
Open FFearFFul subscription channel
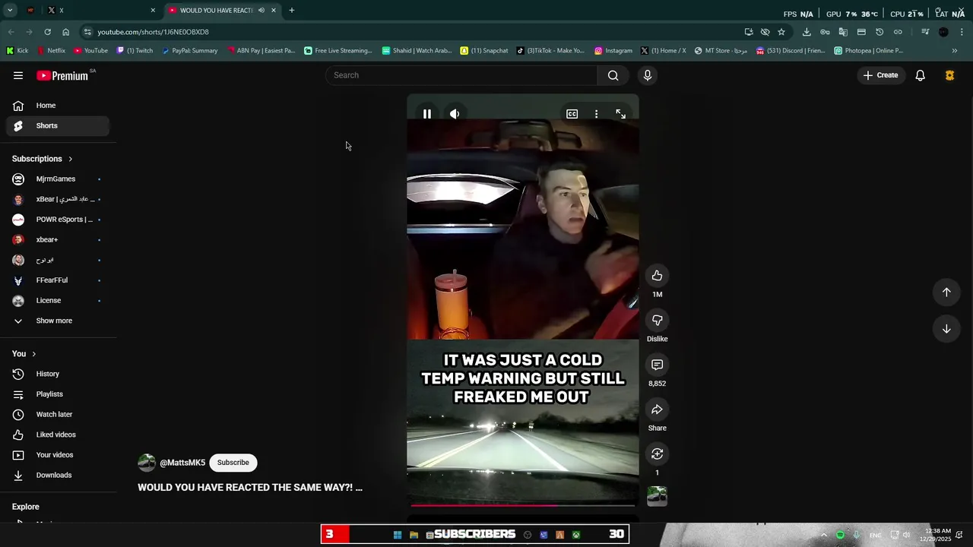click(x=58, y=280)
